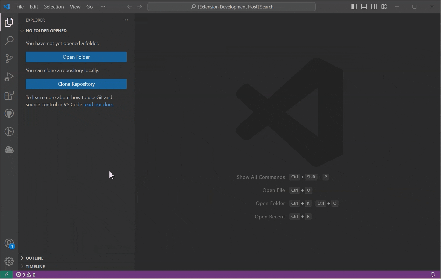Follow the 'read our docs' link

coord(98,105)
